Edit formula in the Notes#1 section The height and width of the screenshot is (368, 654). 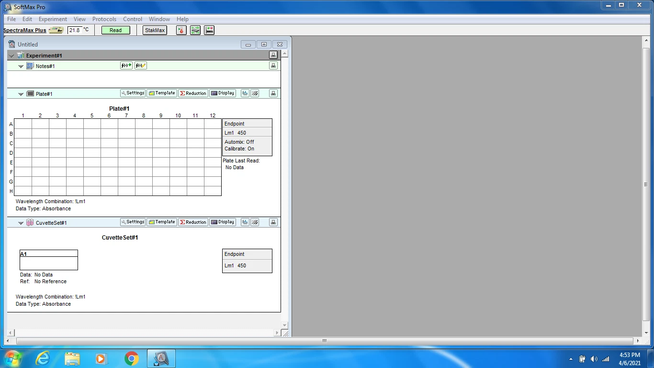pyautogui.click(x=141, y=66)
